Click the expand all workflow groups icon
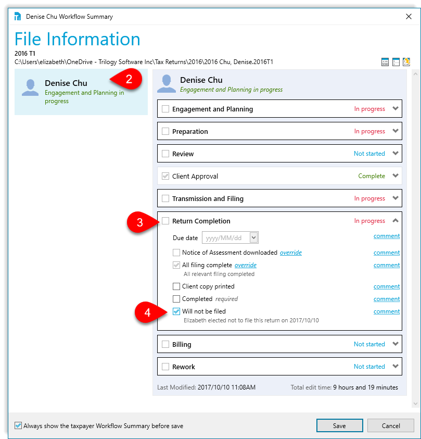The height and width of the screenshot is (439, 421). 385,62
